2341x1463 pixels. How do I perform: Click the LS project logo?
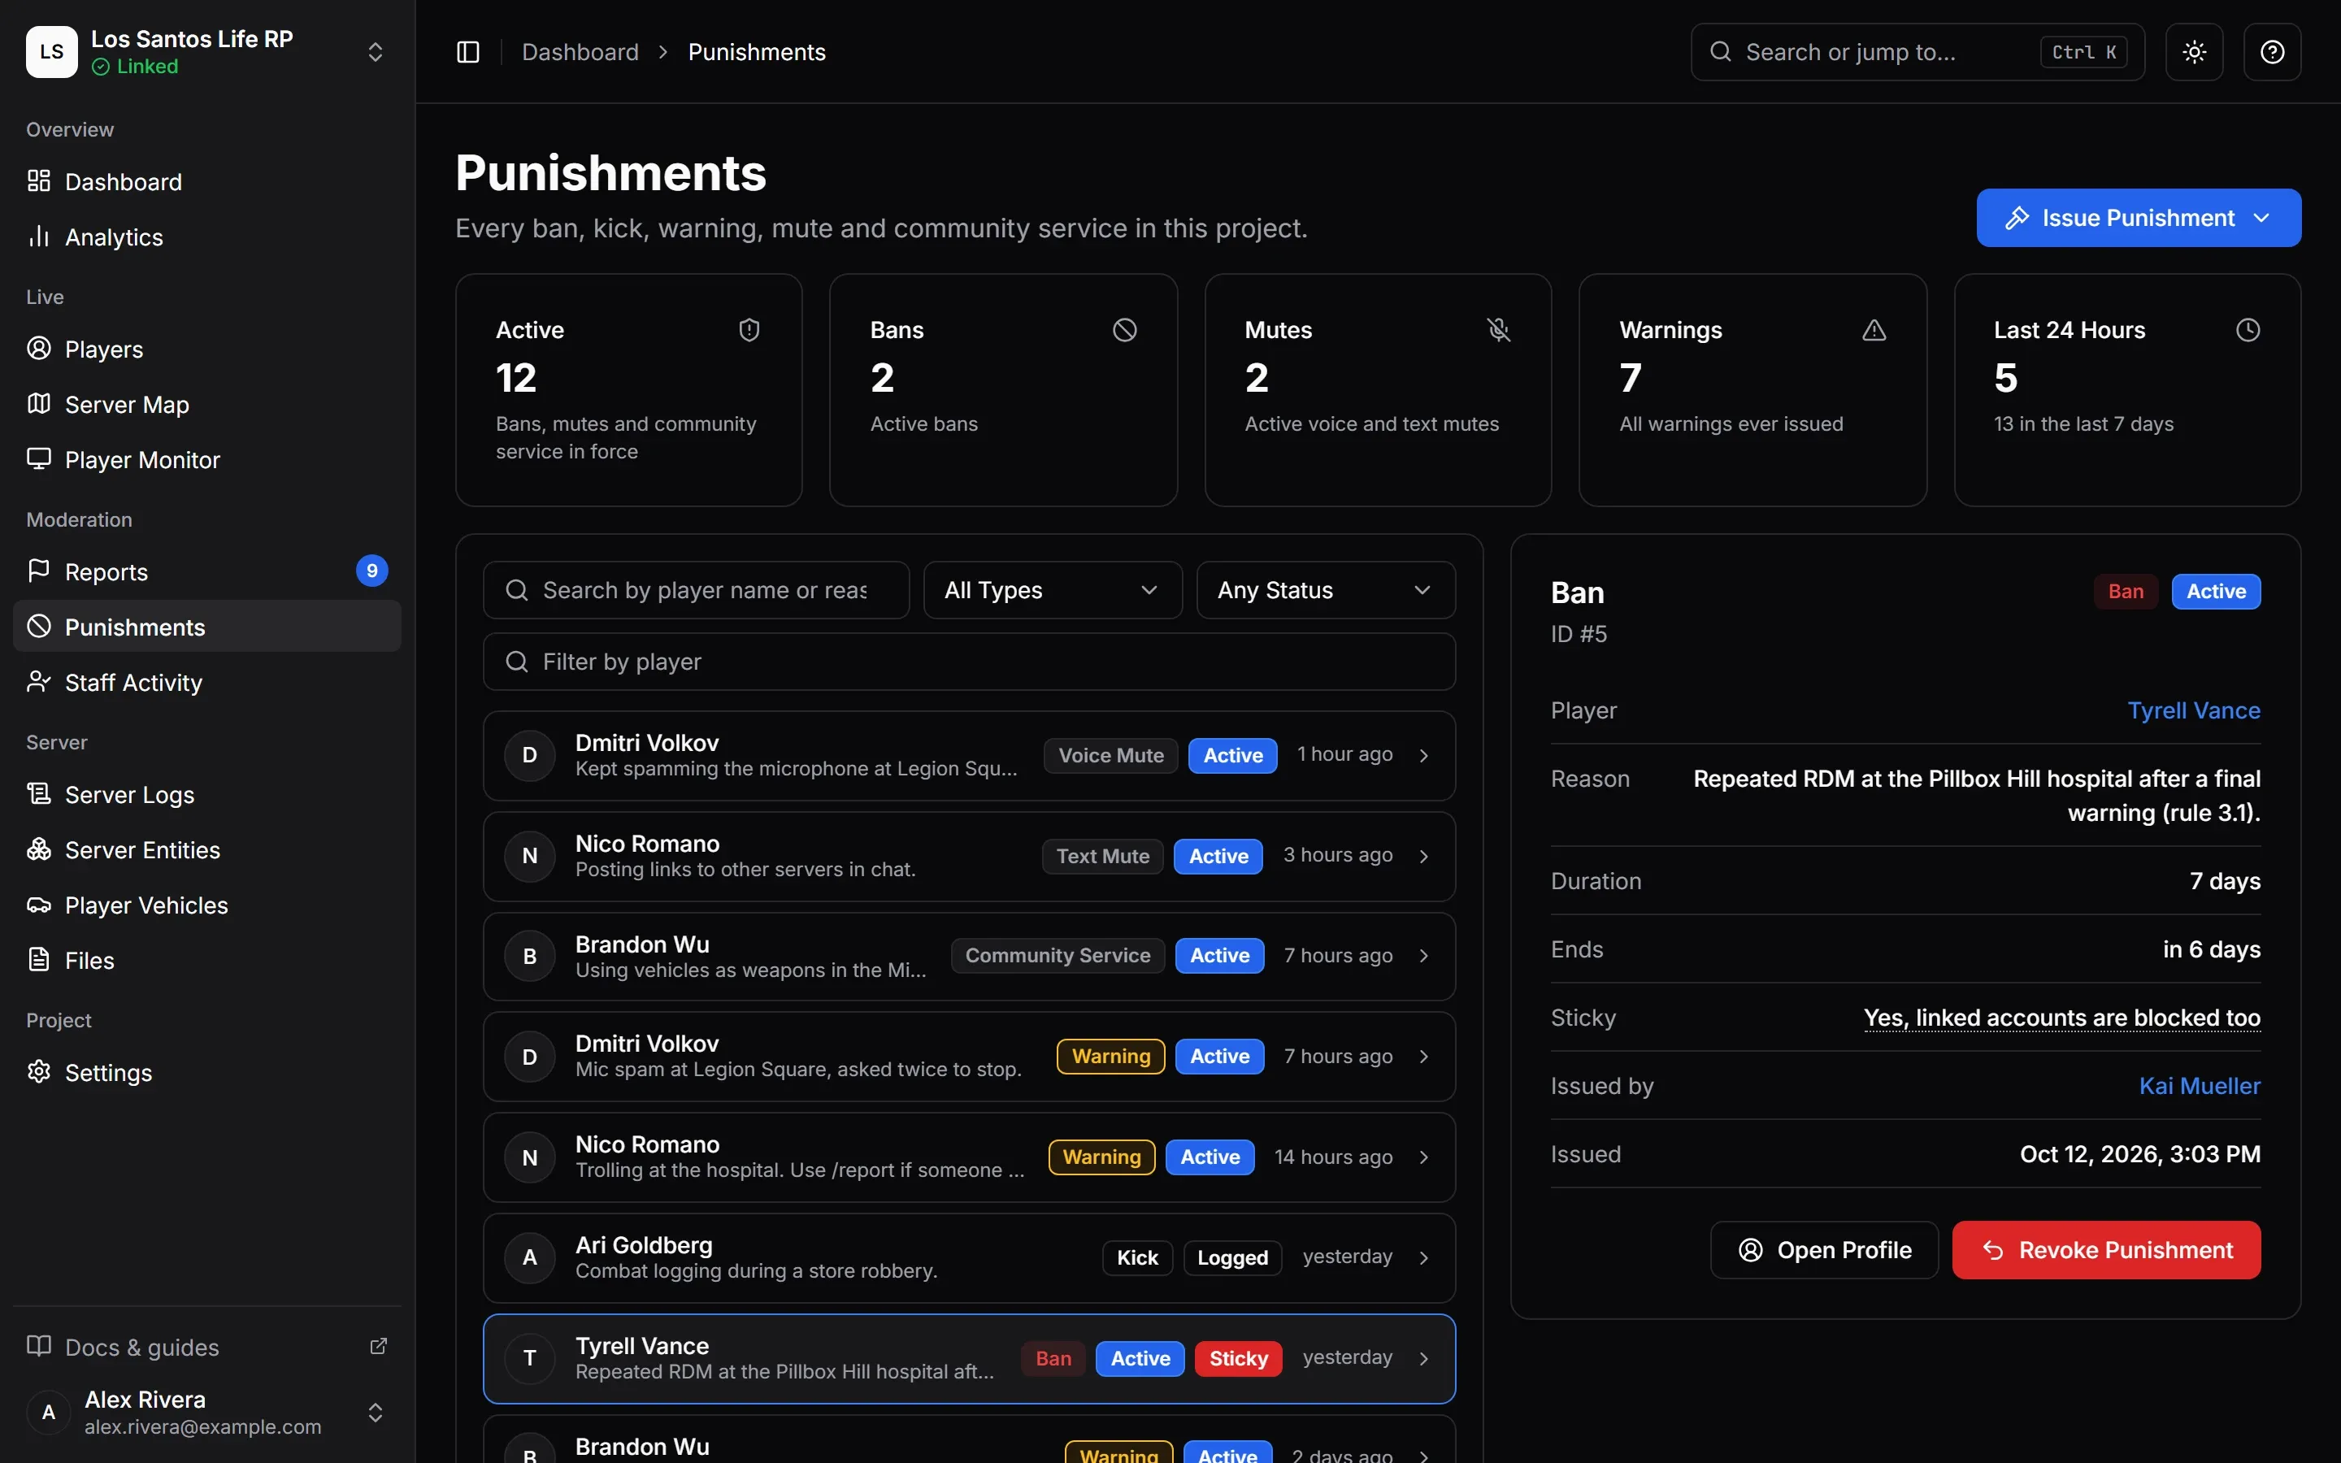click(52, 52)
